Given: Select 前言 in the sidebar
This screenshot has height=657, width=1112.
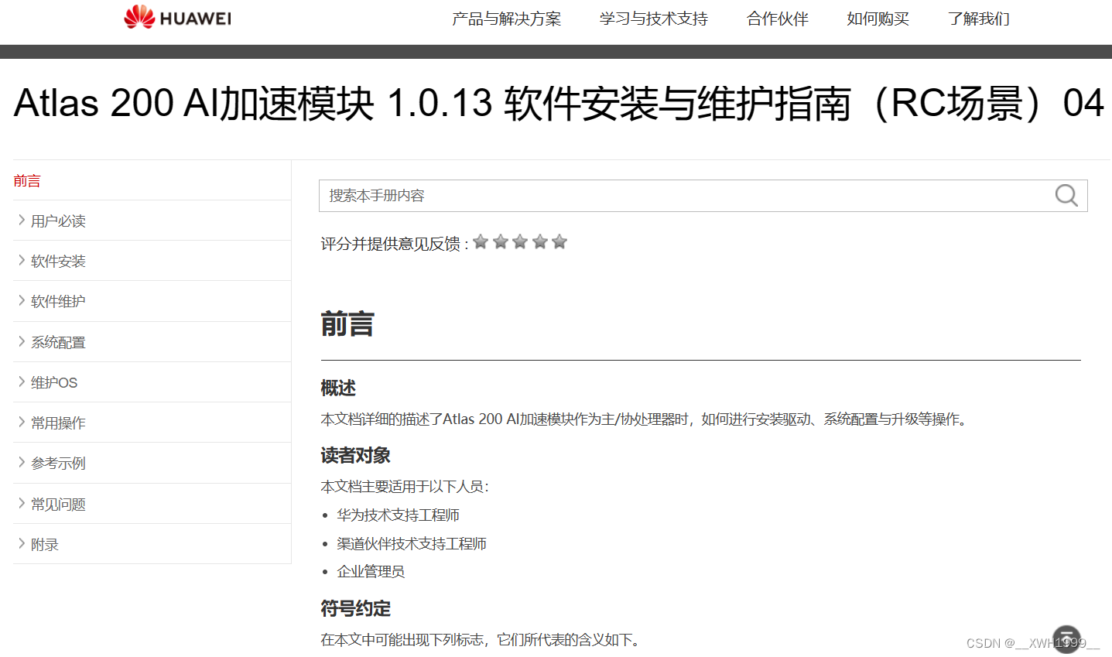Looking at the screenshot, I should coord(27,180).
